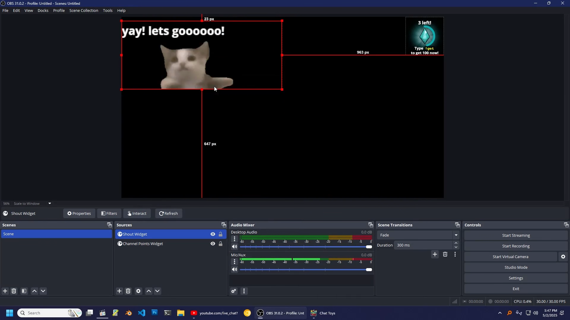Toggle lock on Channel Points Widget
The image size is (570, 320).
click(221, 244)
